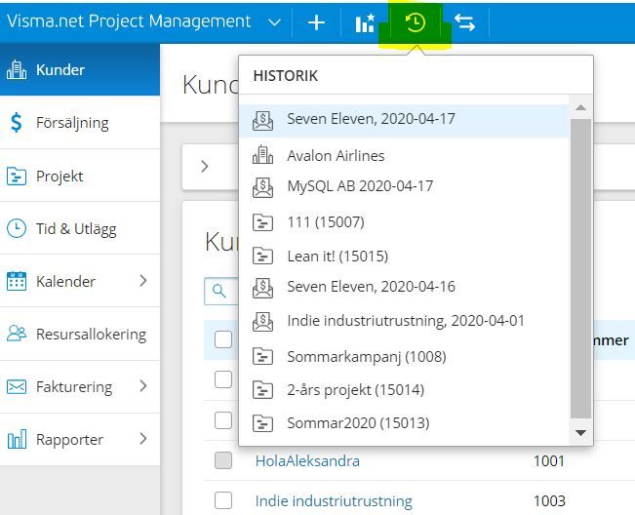Click project icon beside 111 (15007)

[262, 222]
